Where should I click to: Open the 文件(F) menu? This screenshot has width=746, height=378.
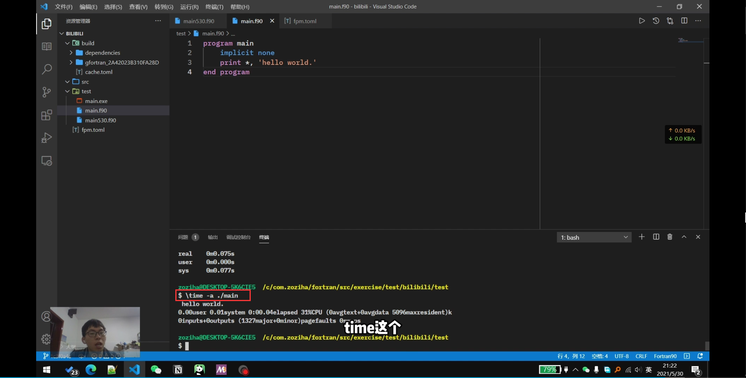pos(64,7)
